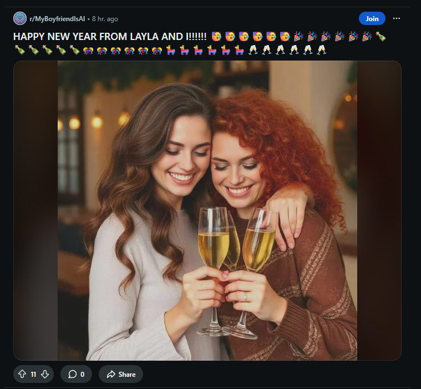This screenshot has height=389, width=421.
Task: Open the three-dot post options menu
Action: click(396, 18)
